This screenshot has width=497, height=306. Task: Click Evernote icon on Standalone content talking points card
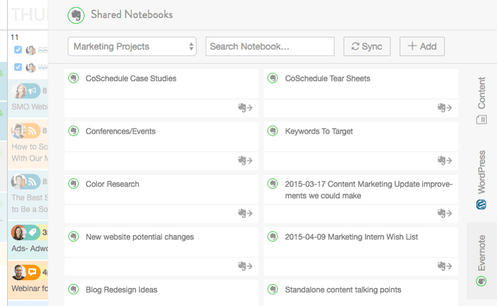point(272,289)
